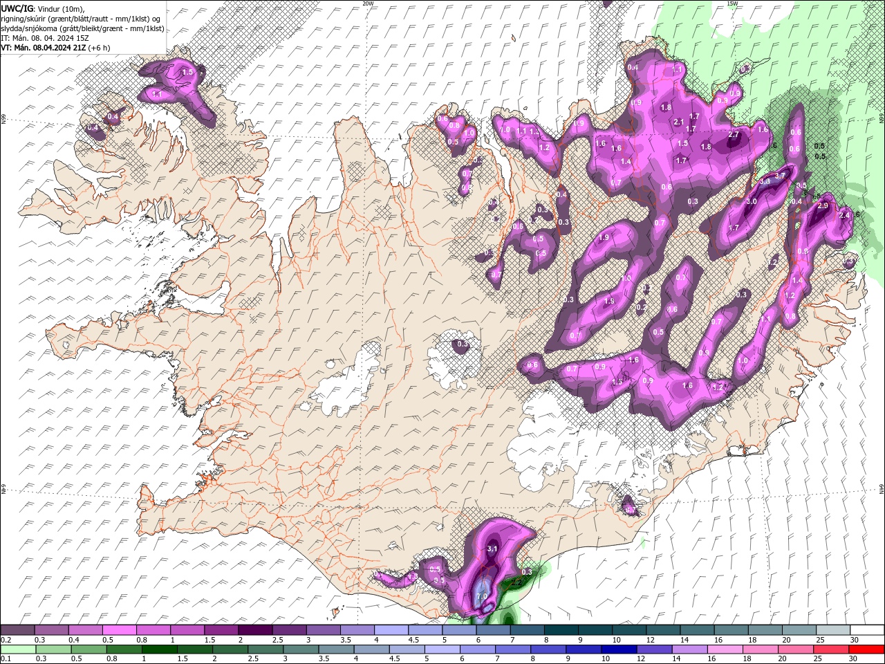The width and height of the screenshot is (885, 664).
Task: Click the 3.7 snowfall value label
Action: (x=780, y=176)
